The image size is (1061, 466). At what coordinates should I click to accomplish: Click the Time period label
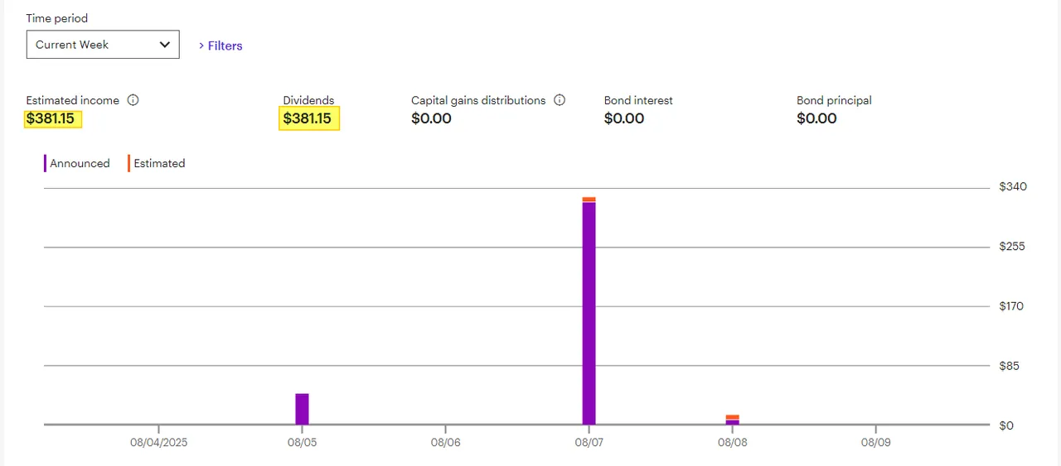57,18
